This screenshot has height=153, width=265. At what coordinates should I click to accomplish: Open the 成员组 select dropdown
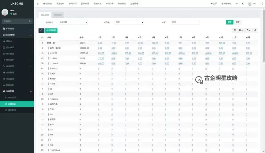coord(129,22)
